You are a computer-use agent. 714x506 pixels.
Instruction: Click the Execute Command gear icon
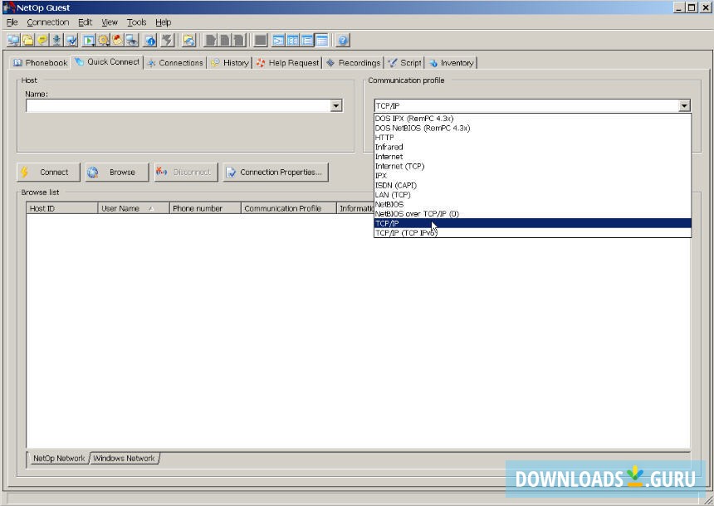(104, 41)
